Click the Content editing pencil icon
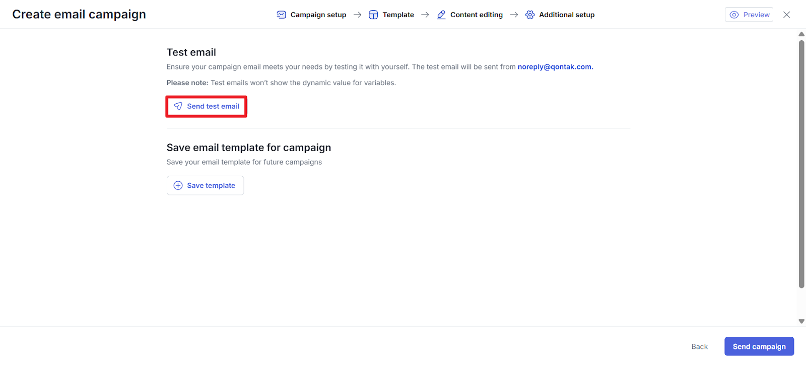The width and height of the screenshot is (806, 365). (x=441, y=15)
